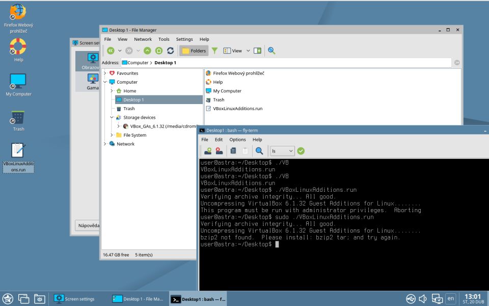489x306 pixels.
Task: Select Desktop 1 in folder tree
Action: [x=159, y=99]
